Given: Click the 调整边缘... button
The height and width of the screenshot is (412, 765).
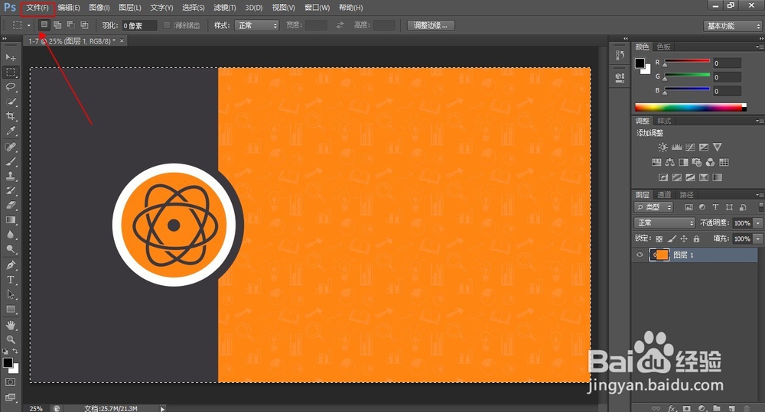Looking at the screenshot, I should [431, 25].
